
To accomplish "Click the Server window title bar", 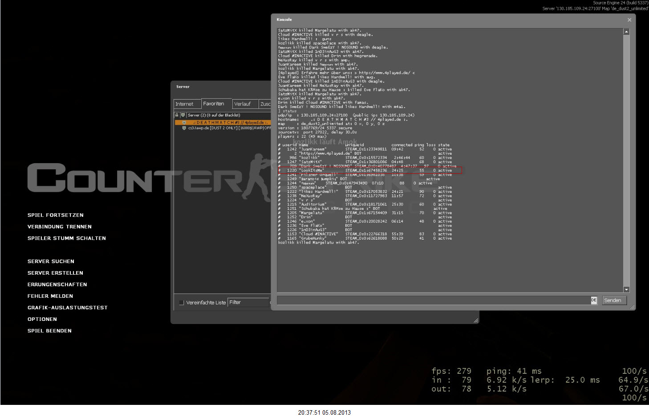I will 221,87.
